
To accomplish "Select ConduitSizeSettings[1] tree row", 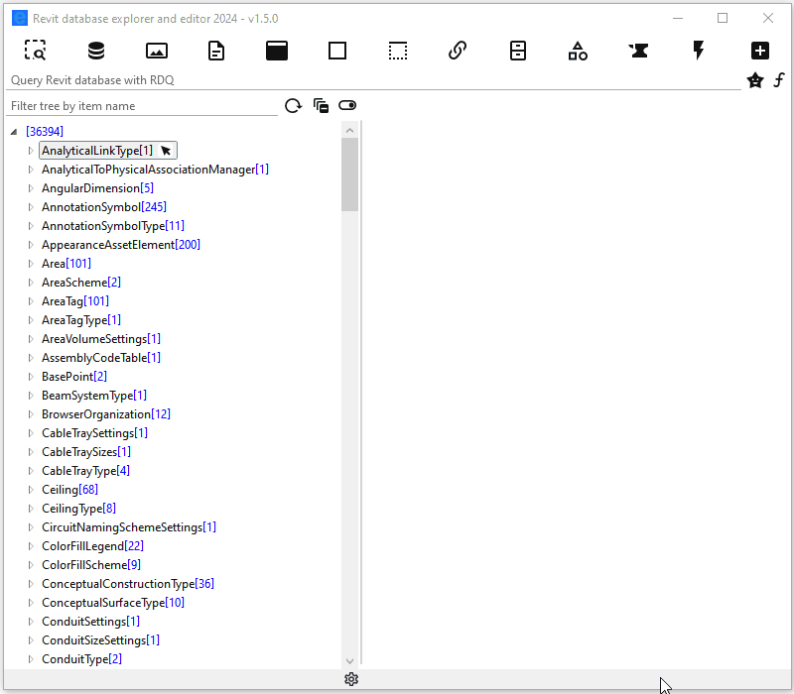I will (100, 640).
